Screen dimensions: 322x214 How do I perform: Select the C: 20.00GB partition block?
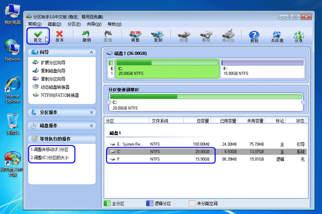click(x=167, y=69)
